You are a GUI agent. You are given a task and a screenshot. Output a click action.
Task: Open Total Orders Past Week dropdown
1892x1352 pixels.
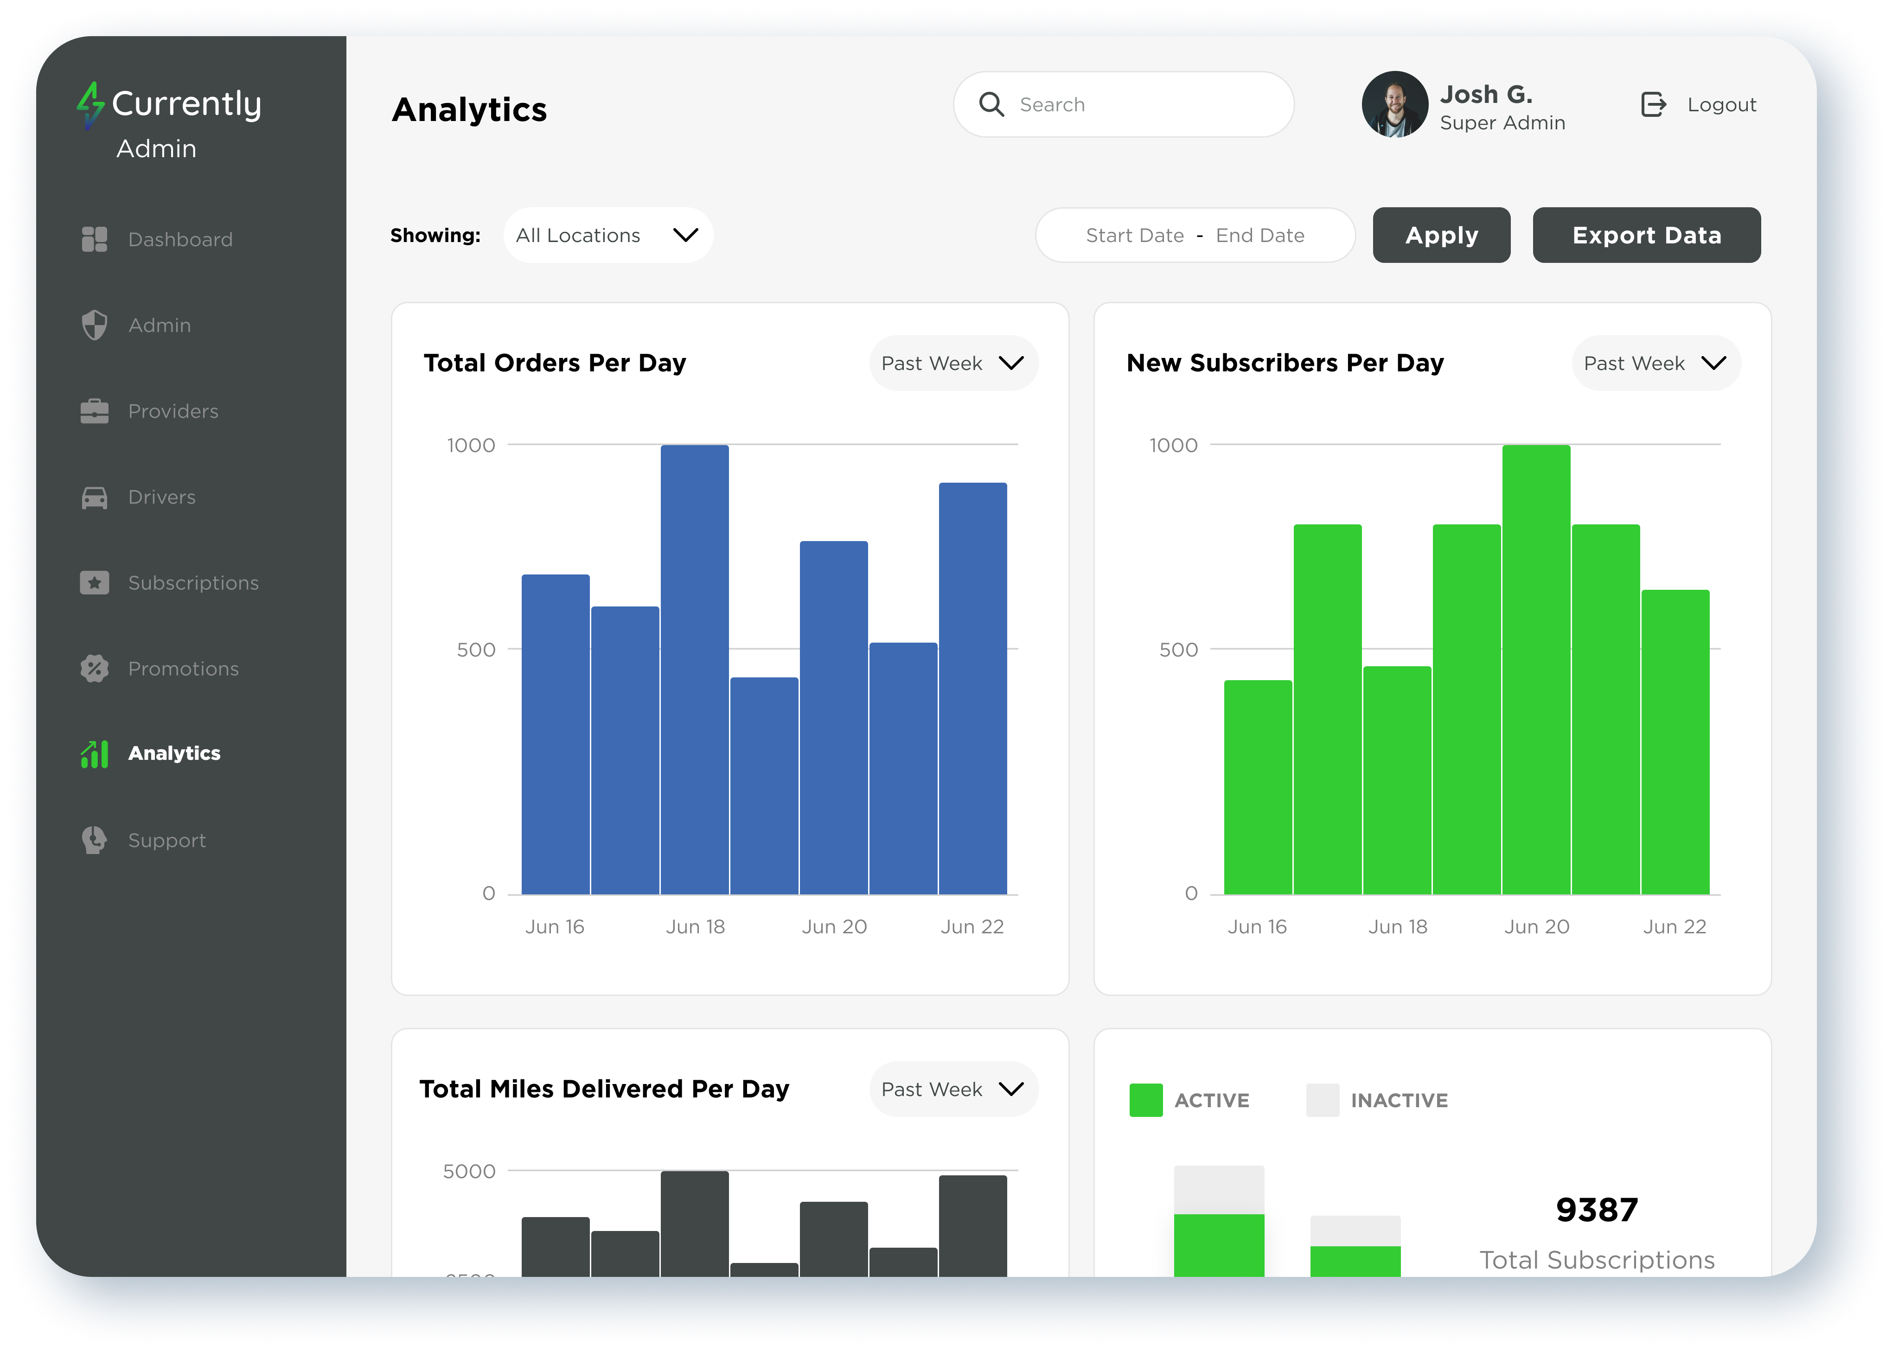coord(953,363)
